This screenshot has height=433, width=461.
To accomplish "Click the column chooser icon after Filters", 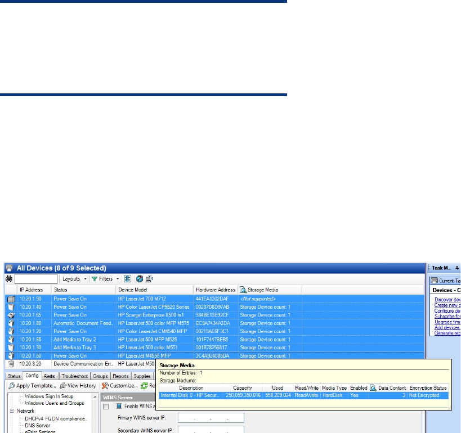I will (x=127, y=278).
